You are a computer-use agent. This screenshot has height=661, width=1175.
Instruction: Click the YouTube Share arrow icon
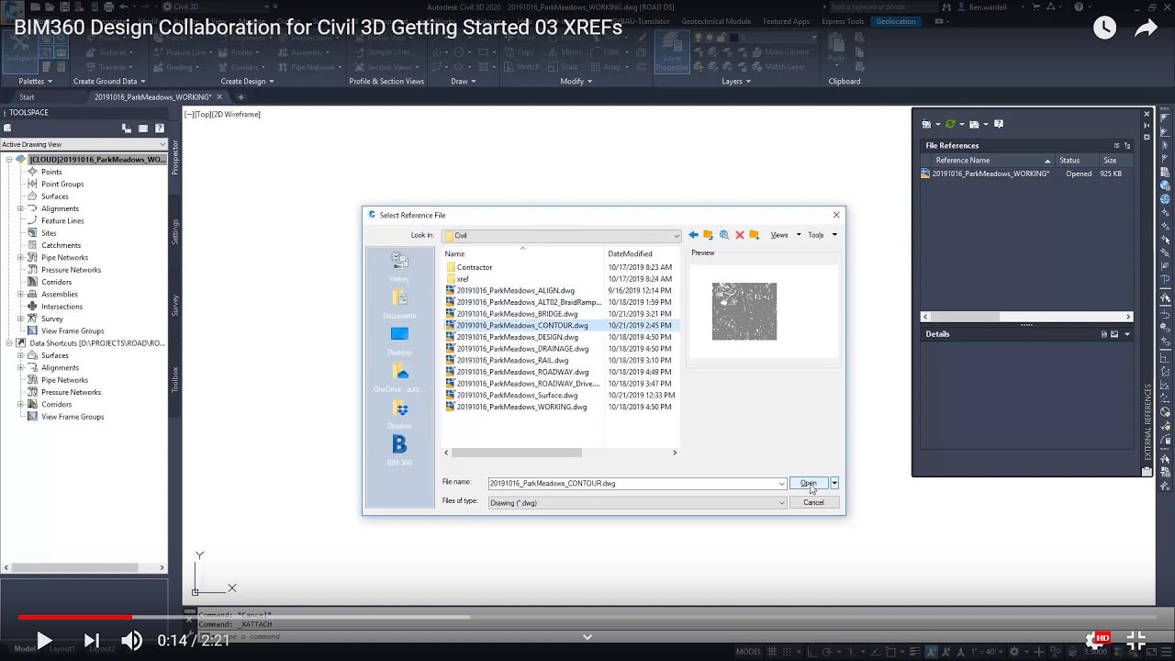click(1146, 28)
